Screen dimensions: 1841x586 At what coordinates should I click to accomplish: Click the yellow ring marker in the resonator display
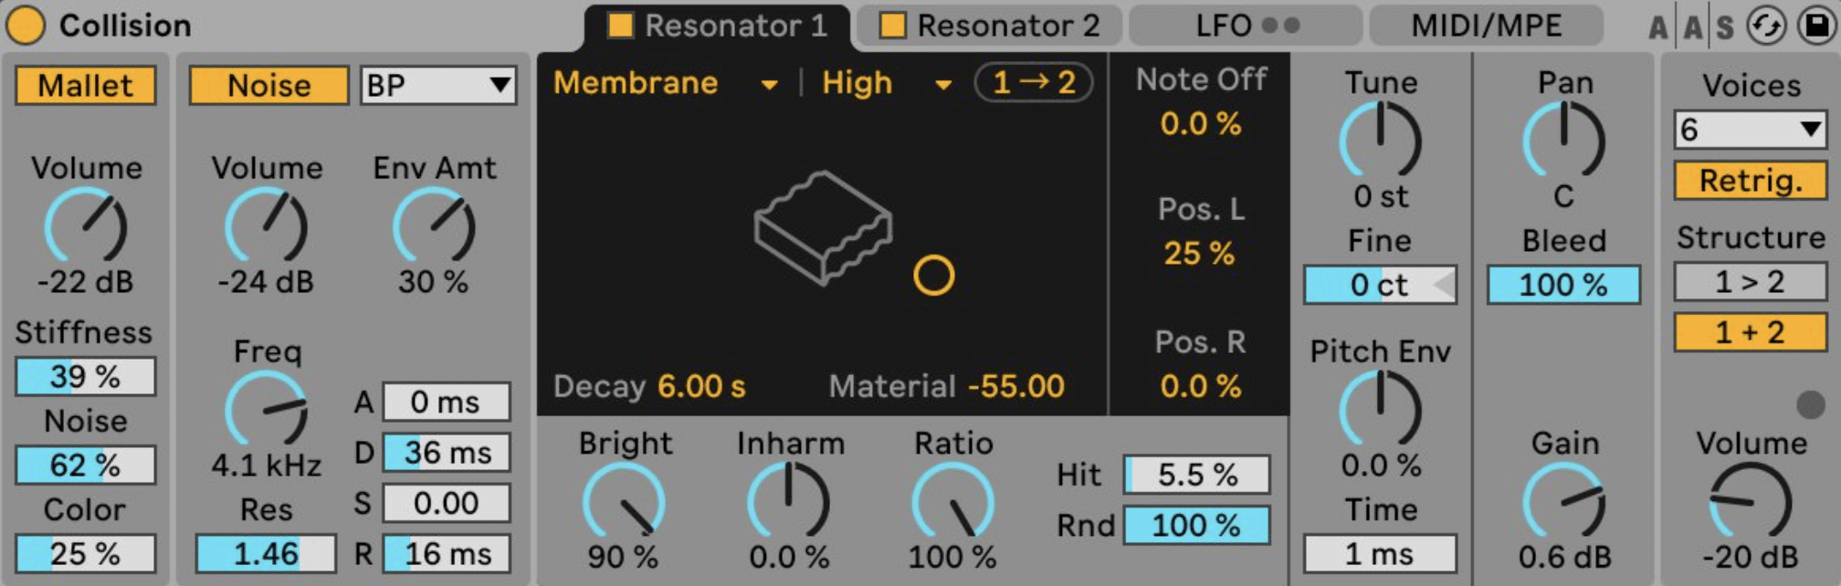pos(933,275)
